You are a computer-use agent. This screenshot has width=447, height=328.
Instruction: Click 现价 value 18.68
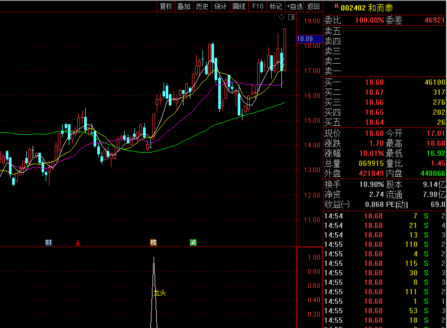coord(374,134)
